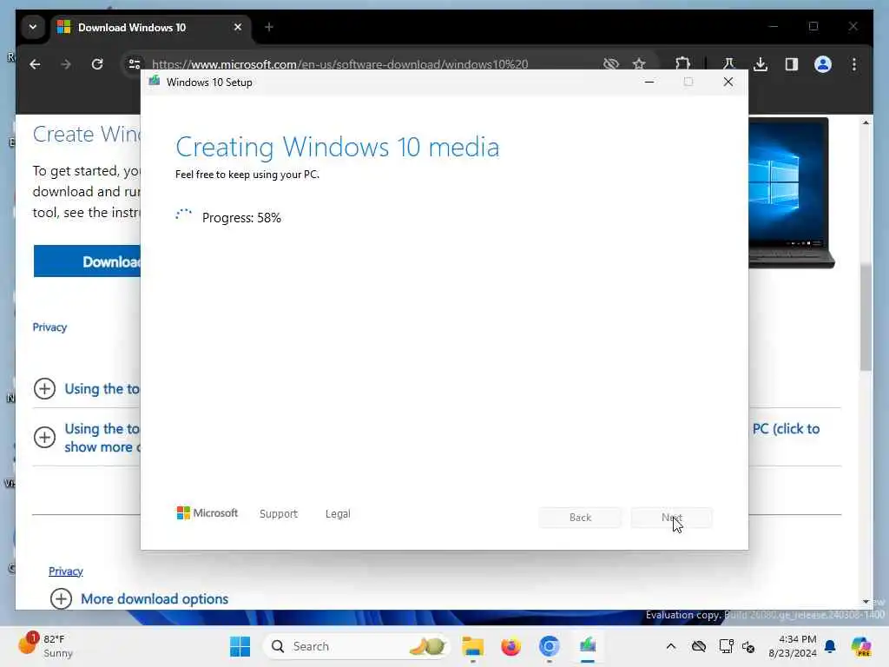The width and height of the screenshot is (889, 667).
Task: Close the Download Windows 10 tab
Action: (x=238, y=27)
